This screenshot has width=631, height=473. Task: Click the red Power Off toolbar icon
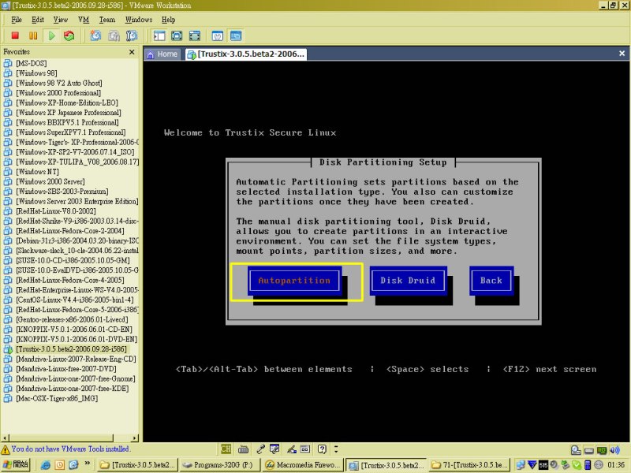point(15,35)
